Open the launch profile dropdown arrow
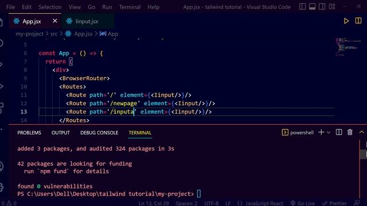This screenshot has height=206, width=367. 329,132
